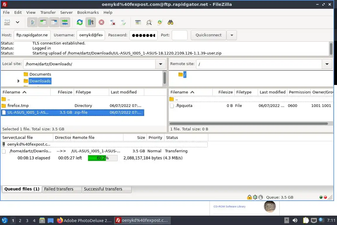Click the upload progress bar at 60.2%
The image size is (337, 225).
(103, 158)
